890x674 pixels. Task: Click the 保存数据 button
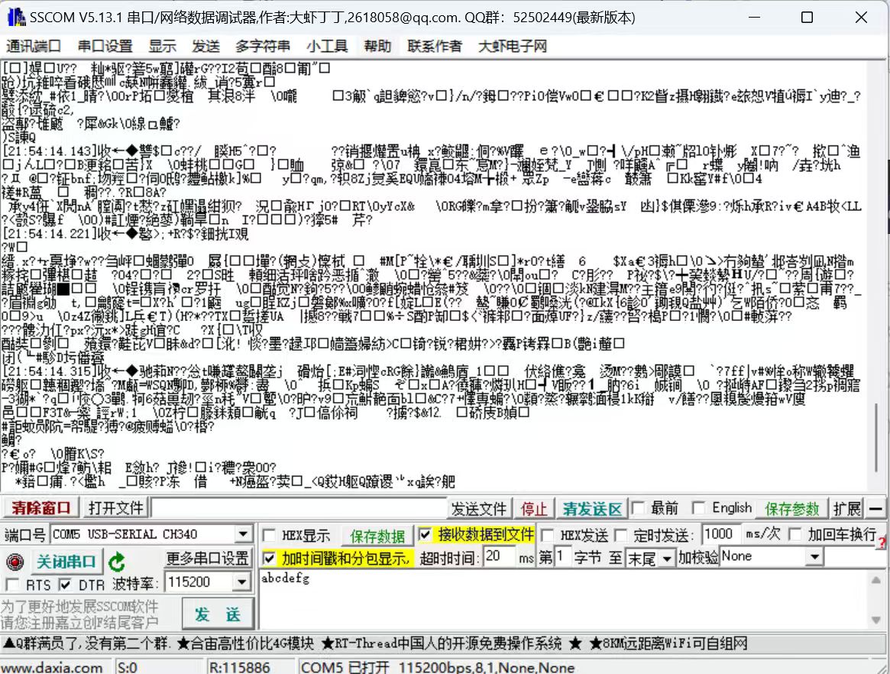[377, 536]
